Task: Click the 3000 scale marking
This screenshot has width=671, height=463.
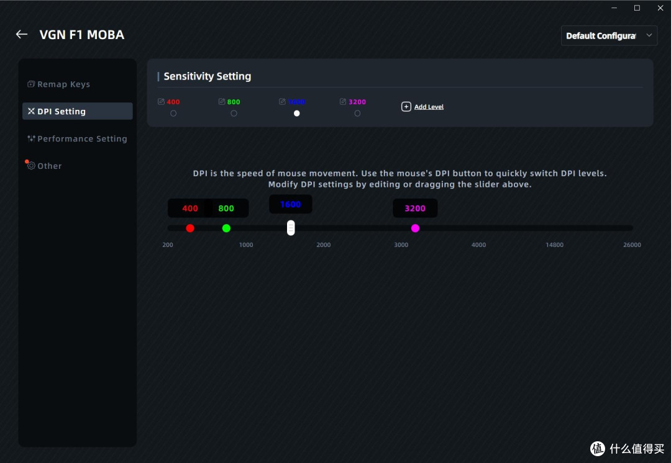Action: tap(401, 245)
